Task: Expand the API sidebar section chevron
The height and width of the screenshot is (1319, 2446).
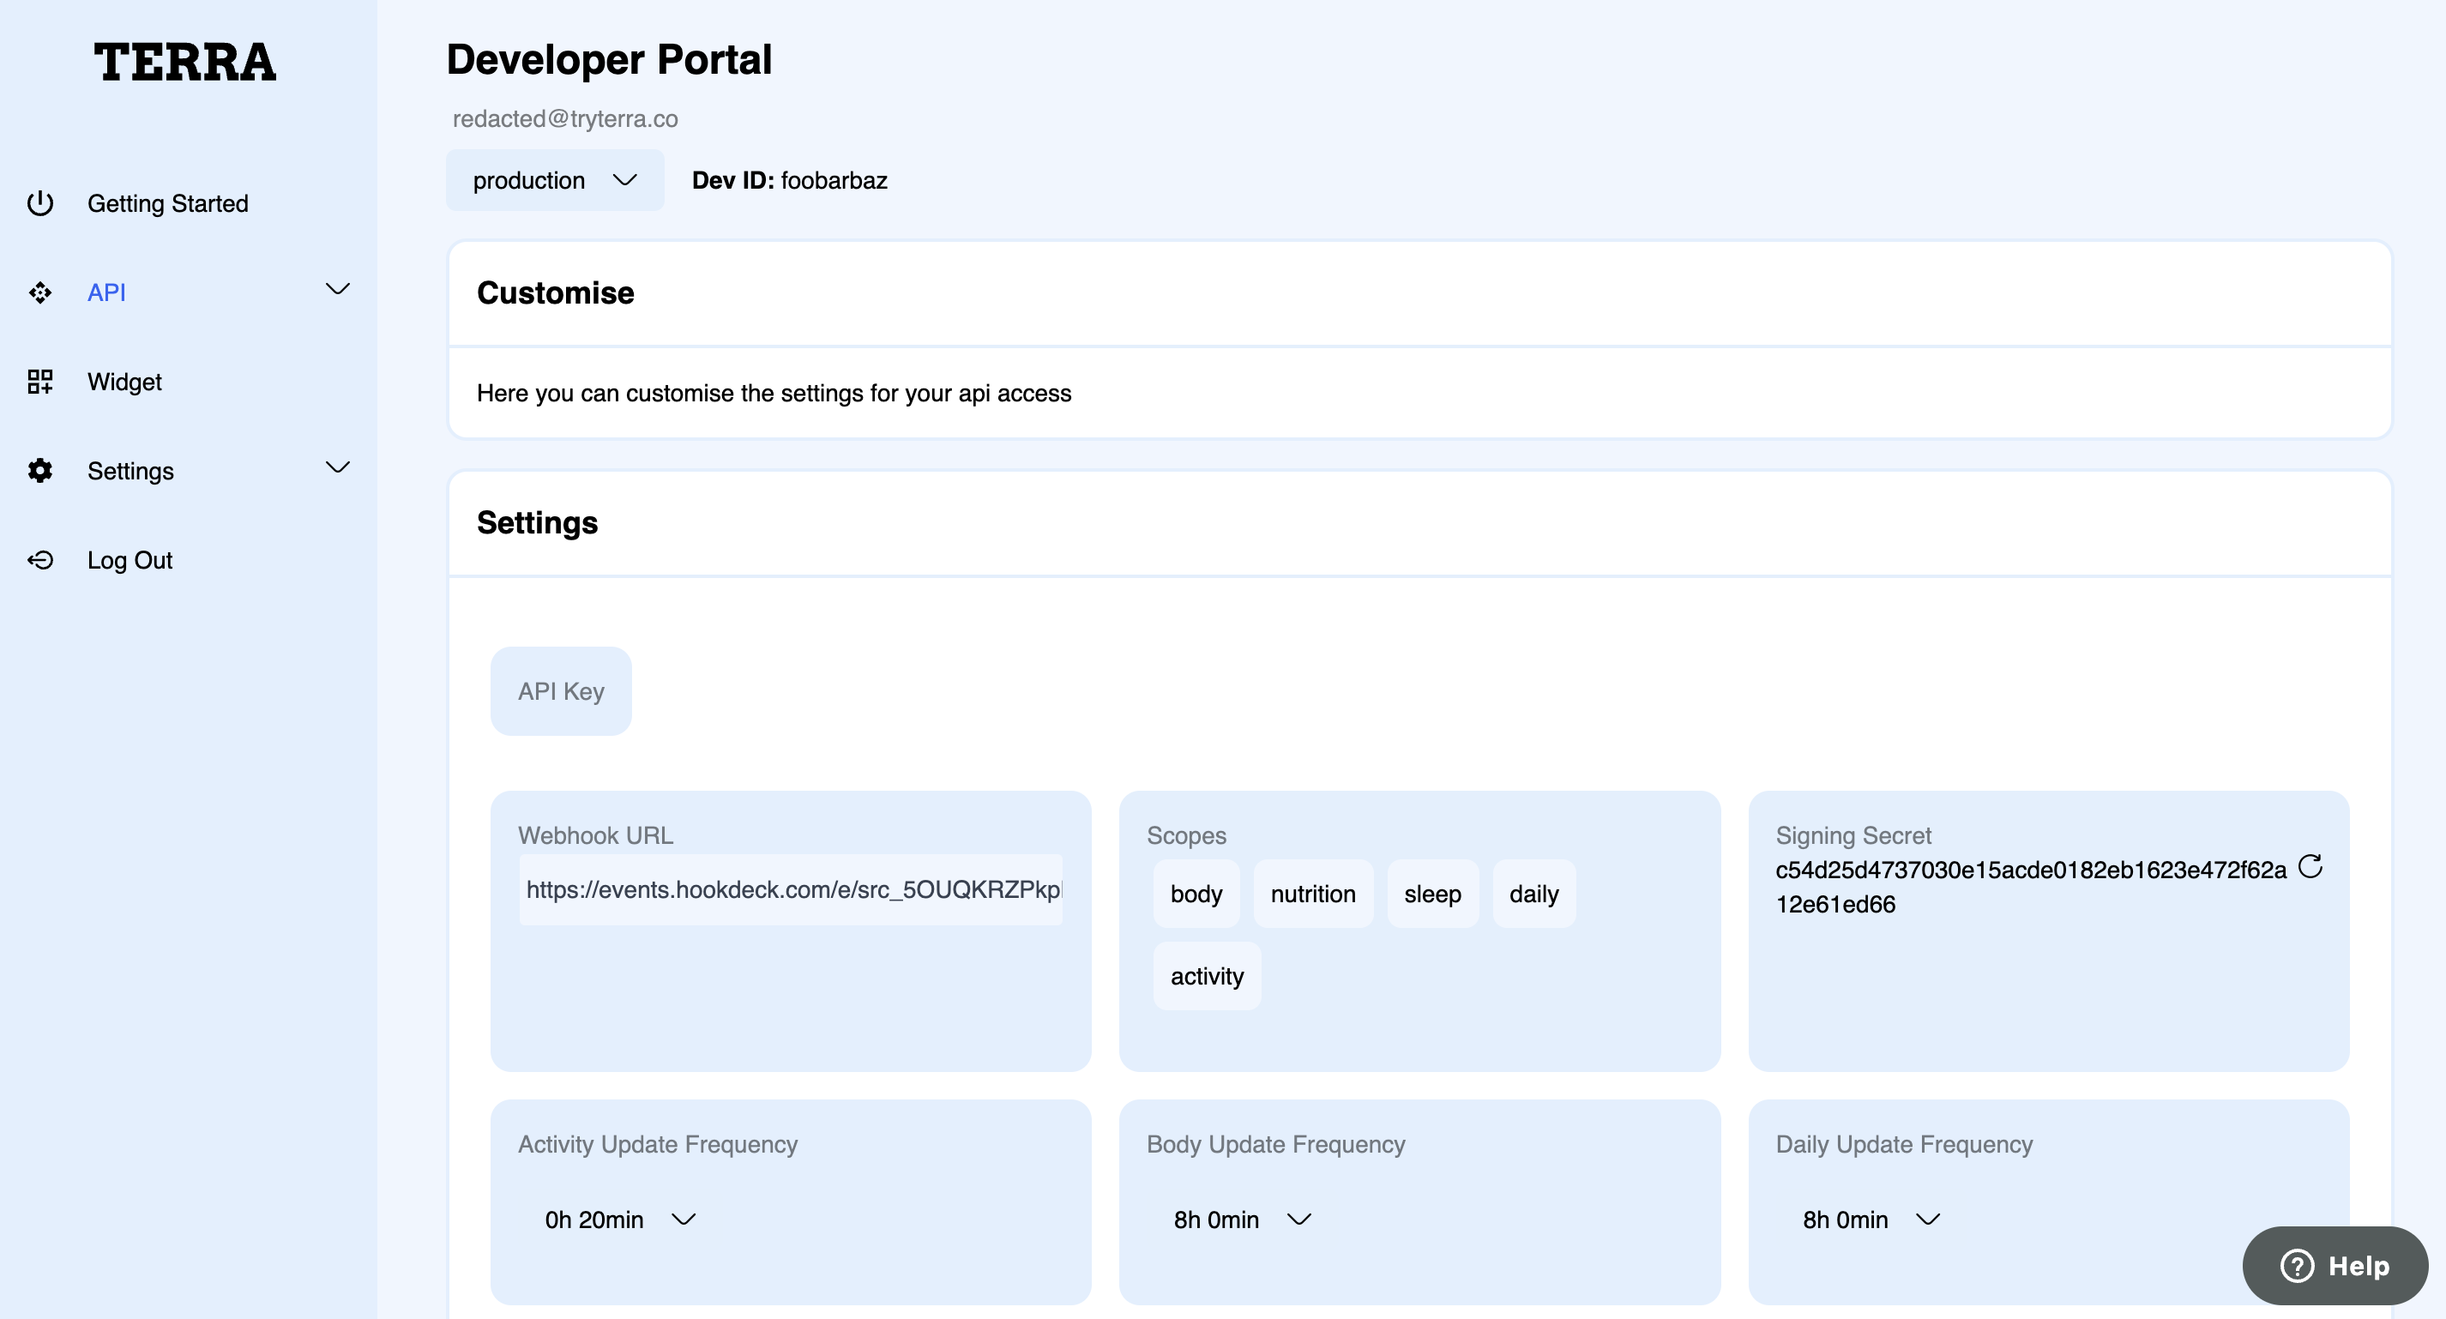Action: pyautogui.click(x=338, y=289)
